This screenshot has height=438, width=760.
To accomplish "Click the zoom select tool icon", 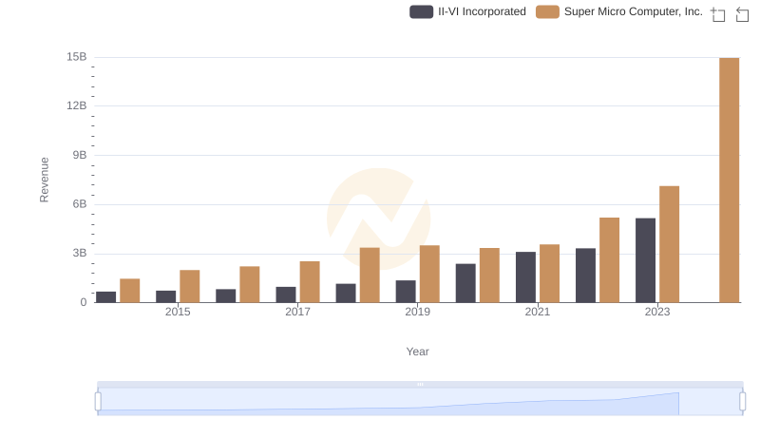I will pos(718,14).
